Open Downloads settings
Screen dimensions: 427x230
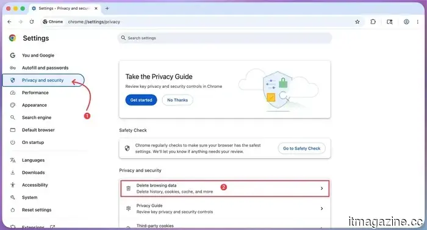click(33, 173)
